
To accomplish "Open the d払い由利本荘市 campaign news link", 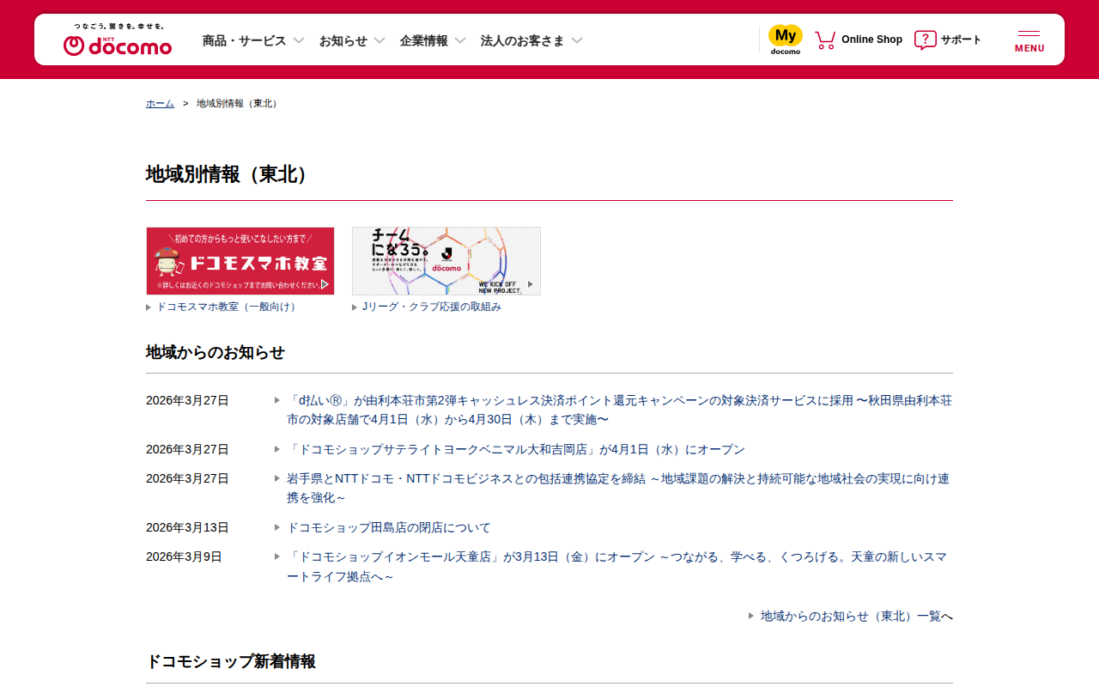I will coord(619,410).
